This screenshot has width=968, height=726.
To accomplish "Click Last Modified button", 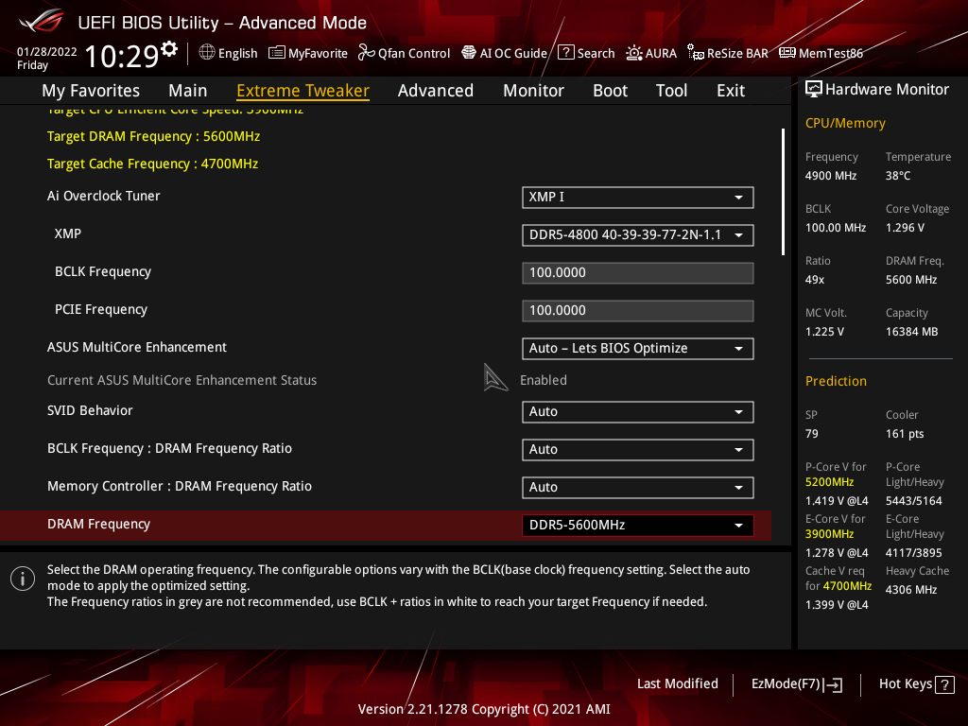I will click(x=677, y=684).
